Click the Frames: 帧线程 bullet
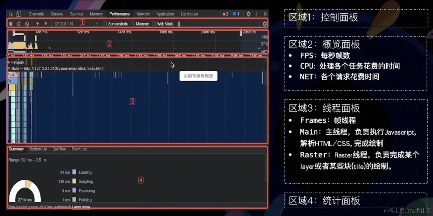Screen dimensions: 433x216 pos(328,120)
